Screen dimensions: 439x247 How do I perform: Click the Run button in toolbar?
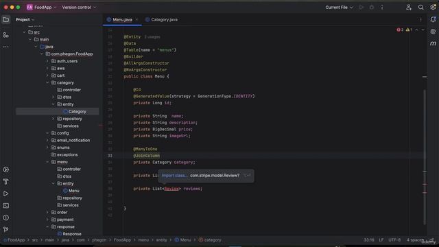pos(361,8)
